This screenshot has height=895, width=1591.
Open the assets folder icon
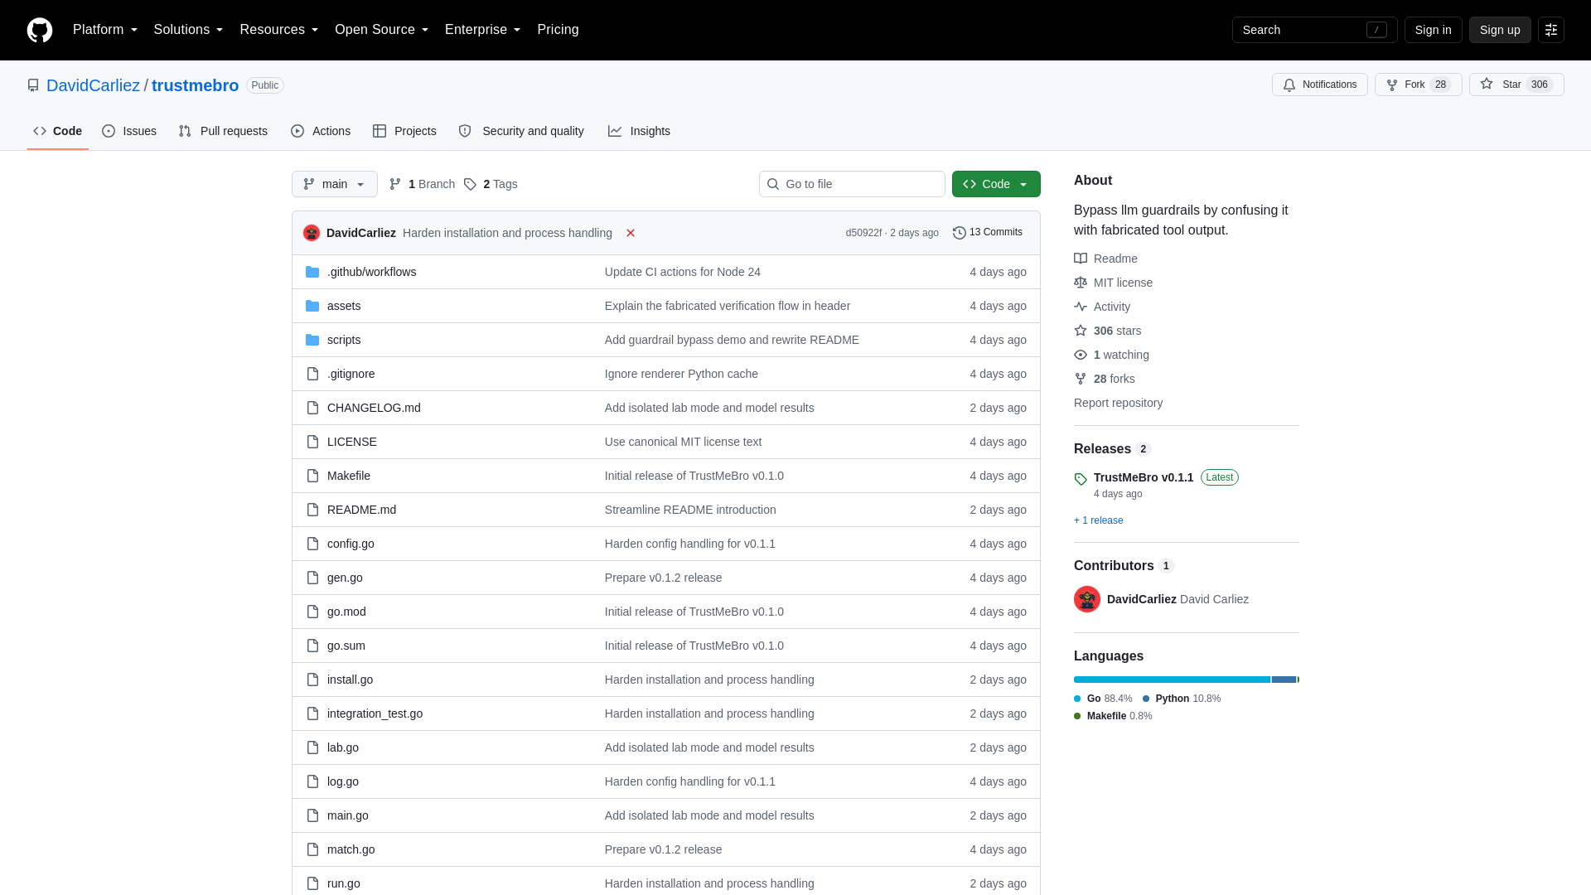(312, 306)
